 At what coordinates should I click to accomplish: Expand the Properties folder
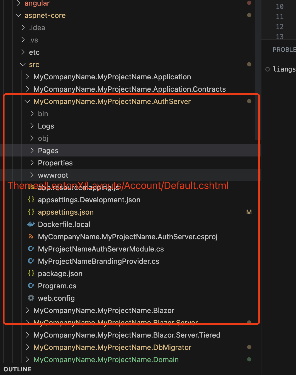pyautogui.click(x=55, y=163)
